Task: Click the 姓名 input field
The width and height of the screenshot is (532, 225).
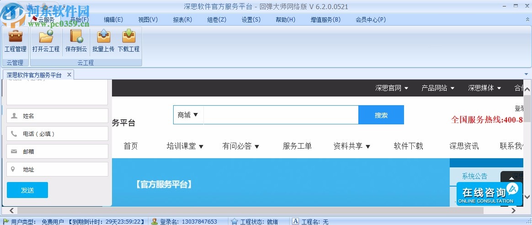Action: point(57,116)
